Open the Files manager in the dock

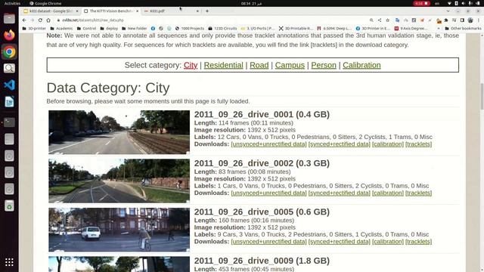pyautogui.click(x=9, y=18)
